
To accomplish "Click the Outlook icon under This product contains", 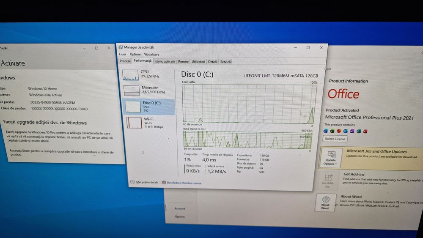I will pyautogui.click(x=345, y=131).
